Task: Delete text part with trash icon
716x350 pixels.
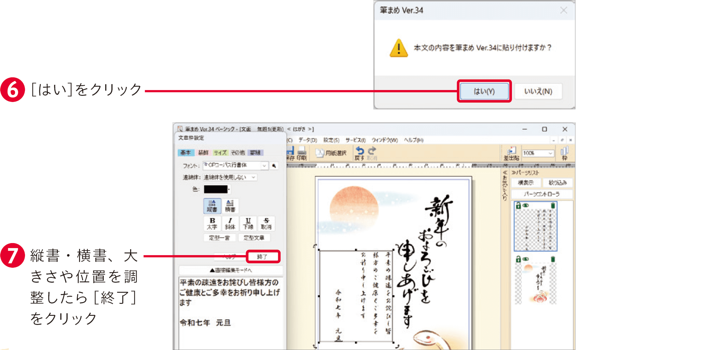Action: tap(553, 206)
